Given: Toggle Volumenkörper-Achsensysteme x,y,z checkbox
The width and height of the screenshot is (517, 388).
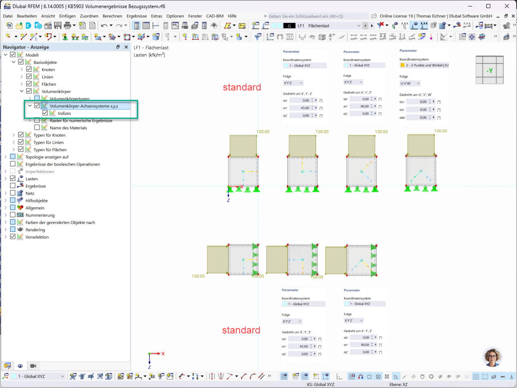Looking at the screenshot, I should (x=37, y=105).
